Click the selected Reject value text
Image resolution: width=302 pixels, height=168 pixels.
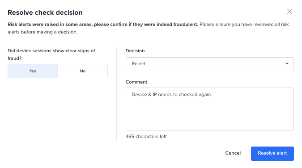pos(138,64)
